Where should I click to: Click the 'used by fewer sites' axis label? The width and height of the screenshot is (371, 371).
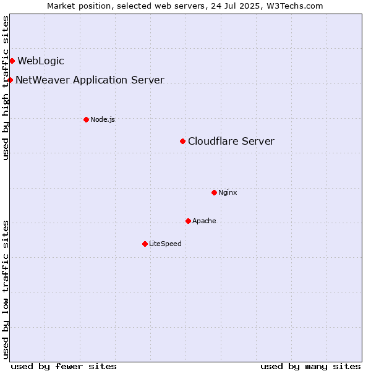(x=64, y=367)
